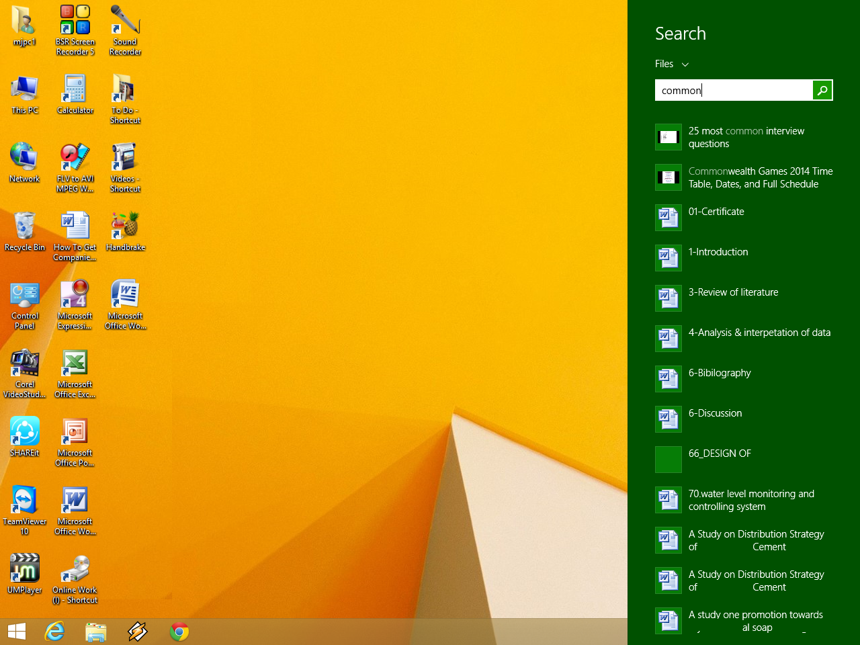Open the 1-Introduction document result
The height and width of the screenshot is (645, 860).
pyautogui.click(x=744, y=258)
